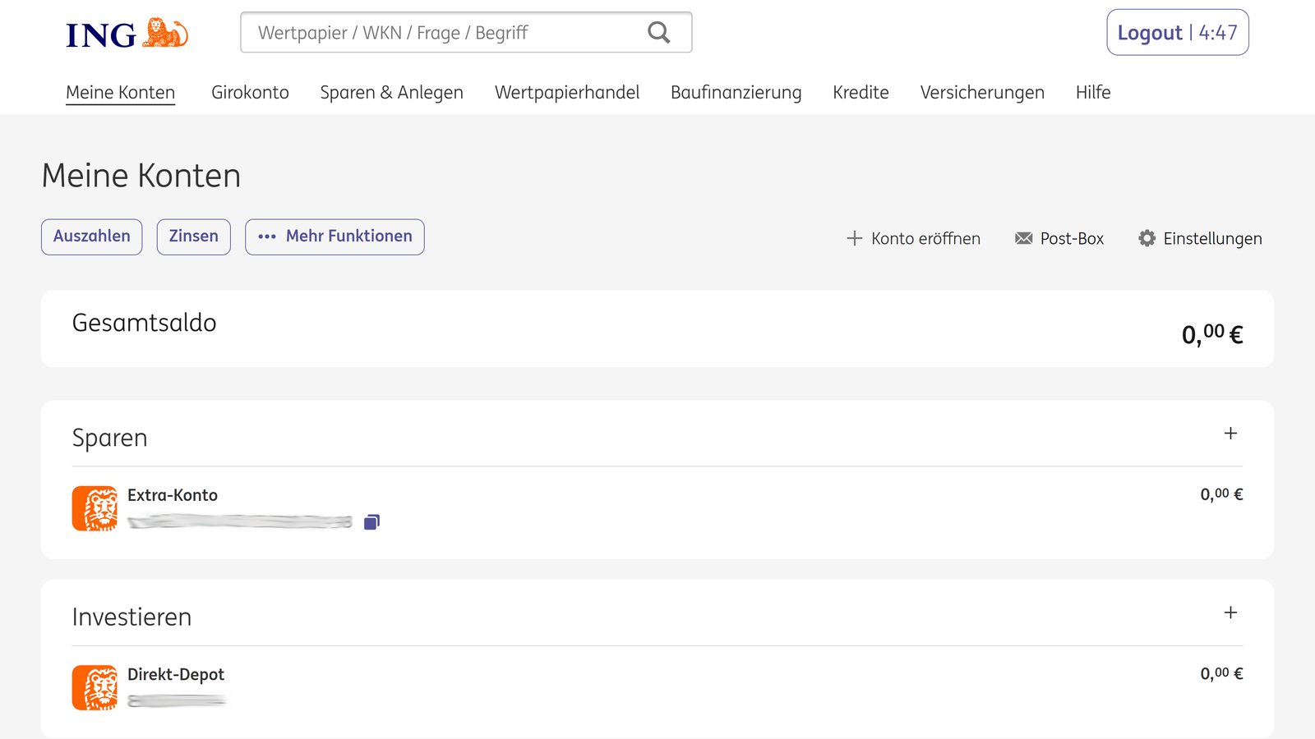Viewport: 1315px width, 739px height.
Task: Click into the Wertpapier search field
Action: coord(427,32)
